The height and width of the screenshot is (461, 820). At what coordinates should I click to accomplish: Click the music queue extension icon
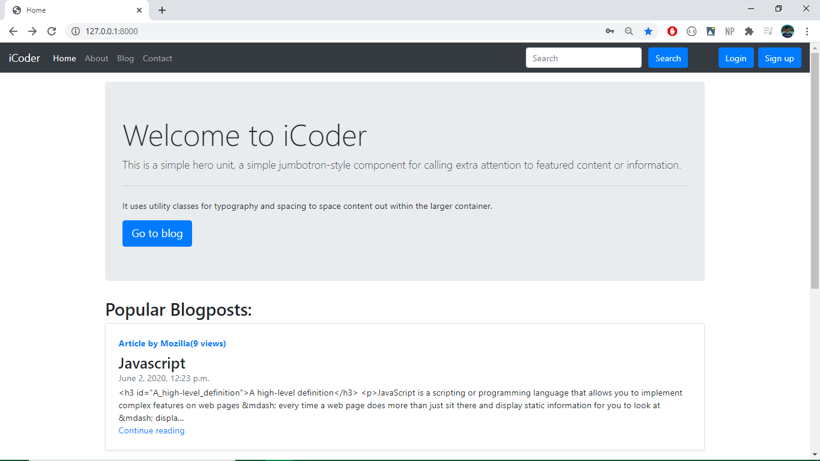coord(768,31)
